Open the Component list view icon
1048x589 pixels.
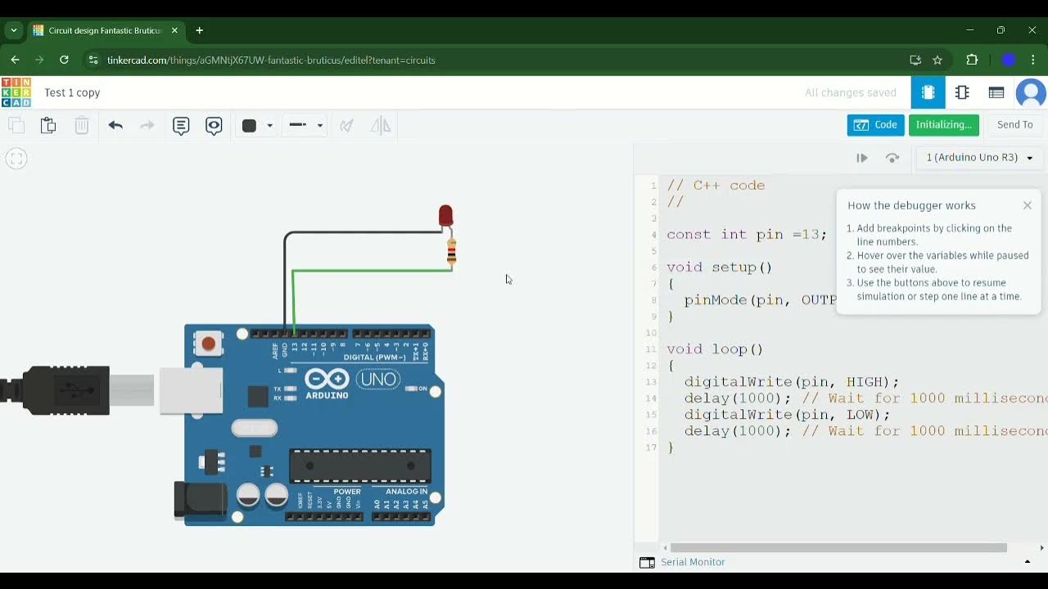coord(996,92)
